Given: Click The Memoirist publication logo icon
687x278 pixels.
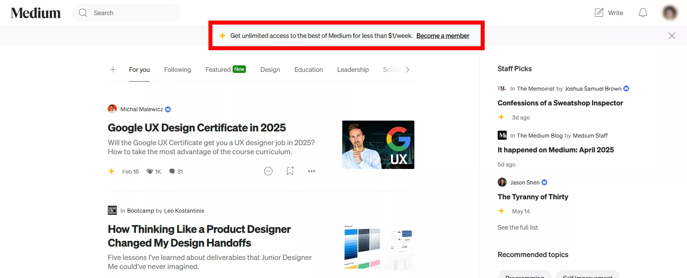Looking at the screenshot, I should [x=502, y=88].
